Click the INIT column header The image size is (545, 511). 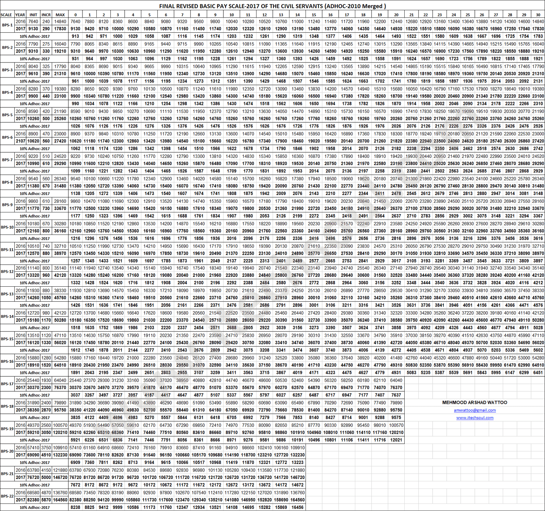point(33,15)
